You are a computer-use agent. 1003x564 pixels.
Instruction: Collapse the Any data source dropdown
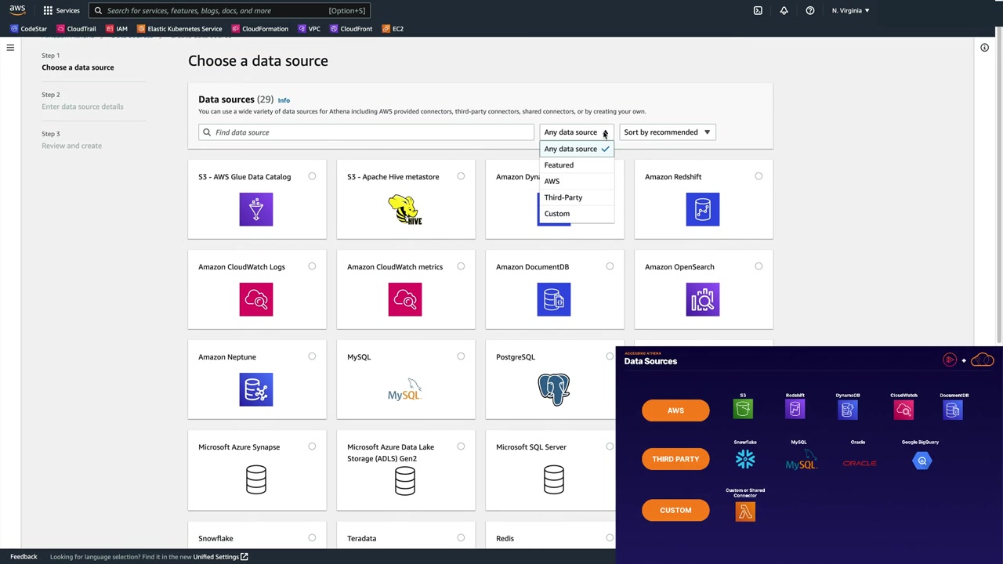click(577, 132)
